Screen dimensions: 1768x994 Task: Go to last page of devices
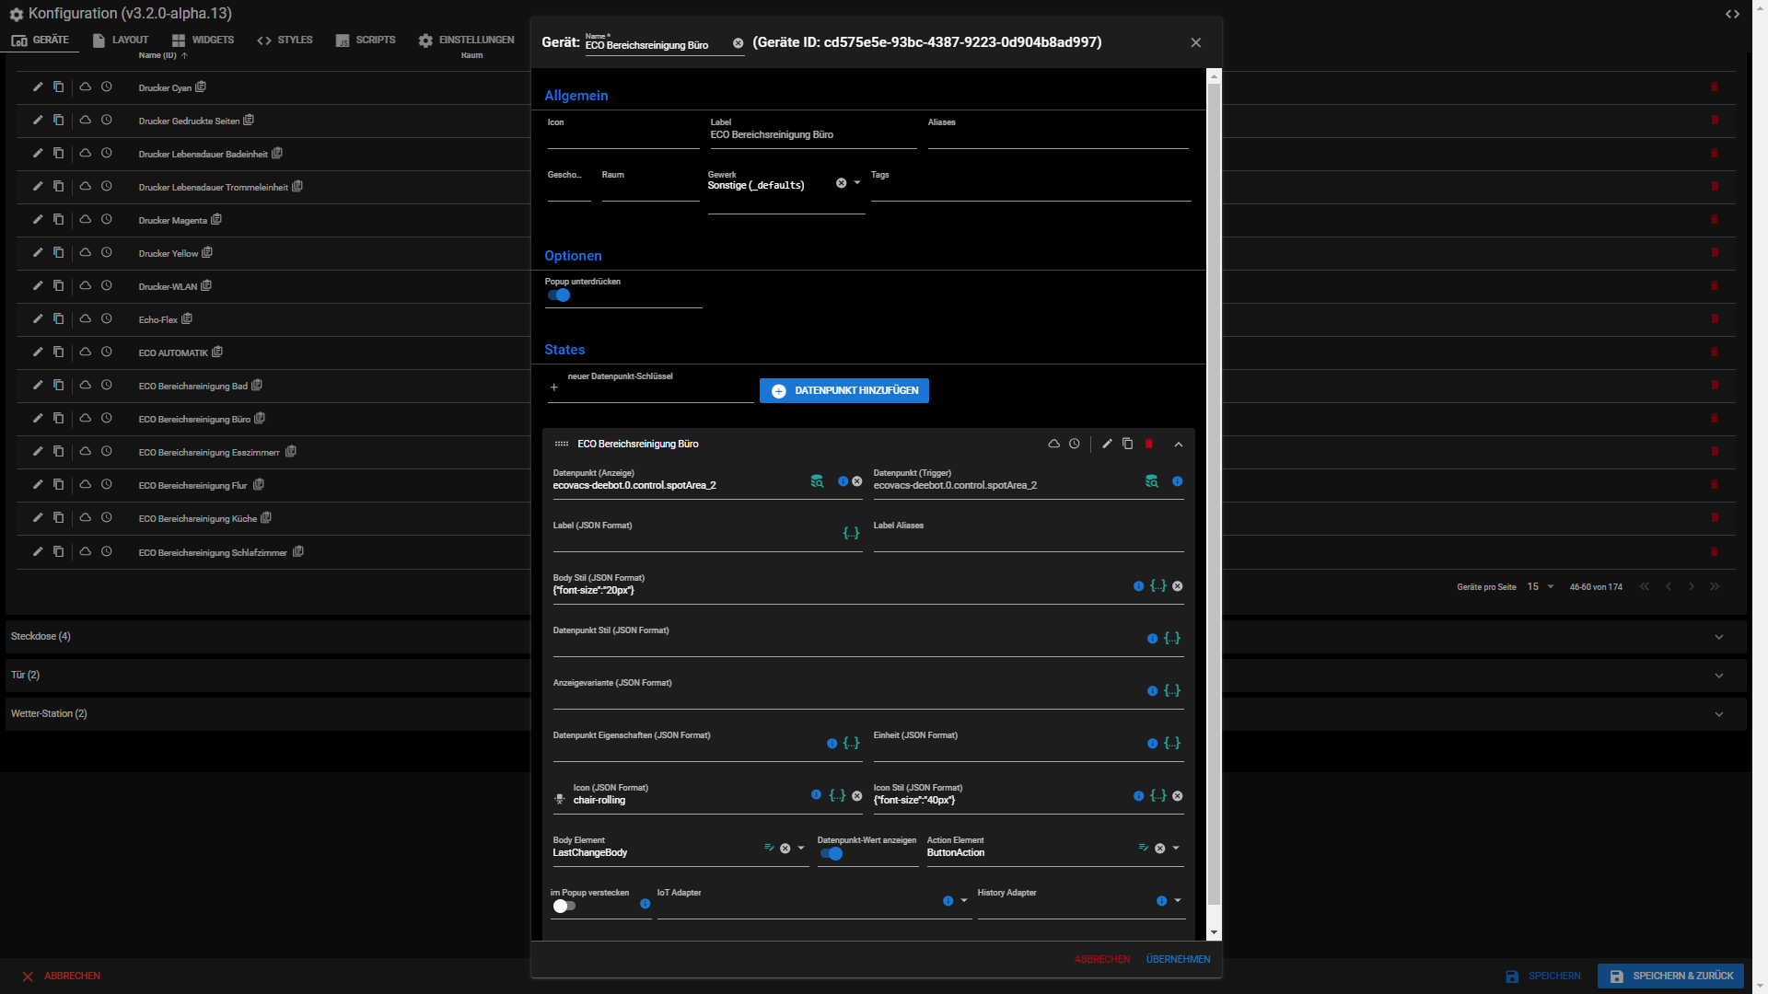(x=1715, y=587)
